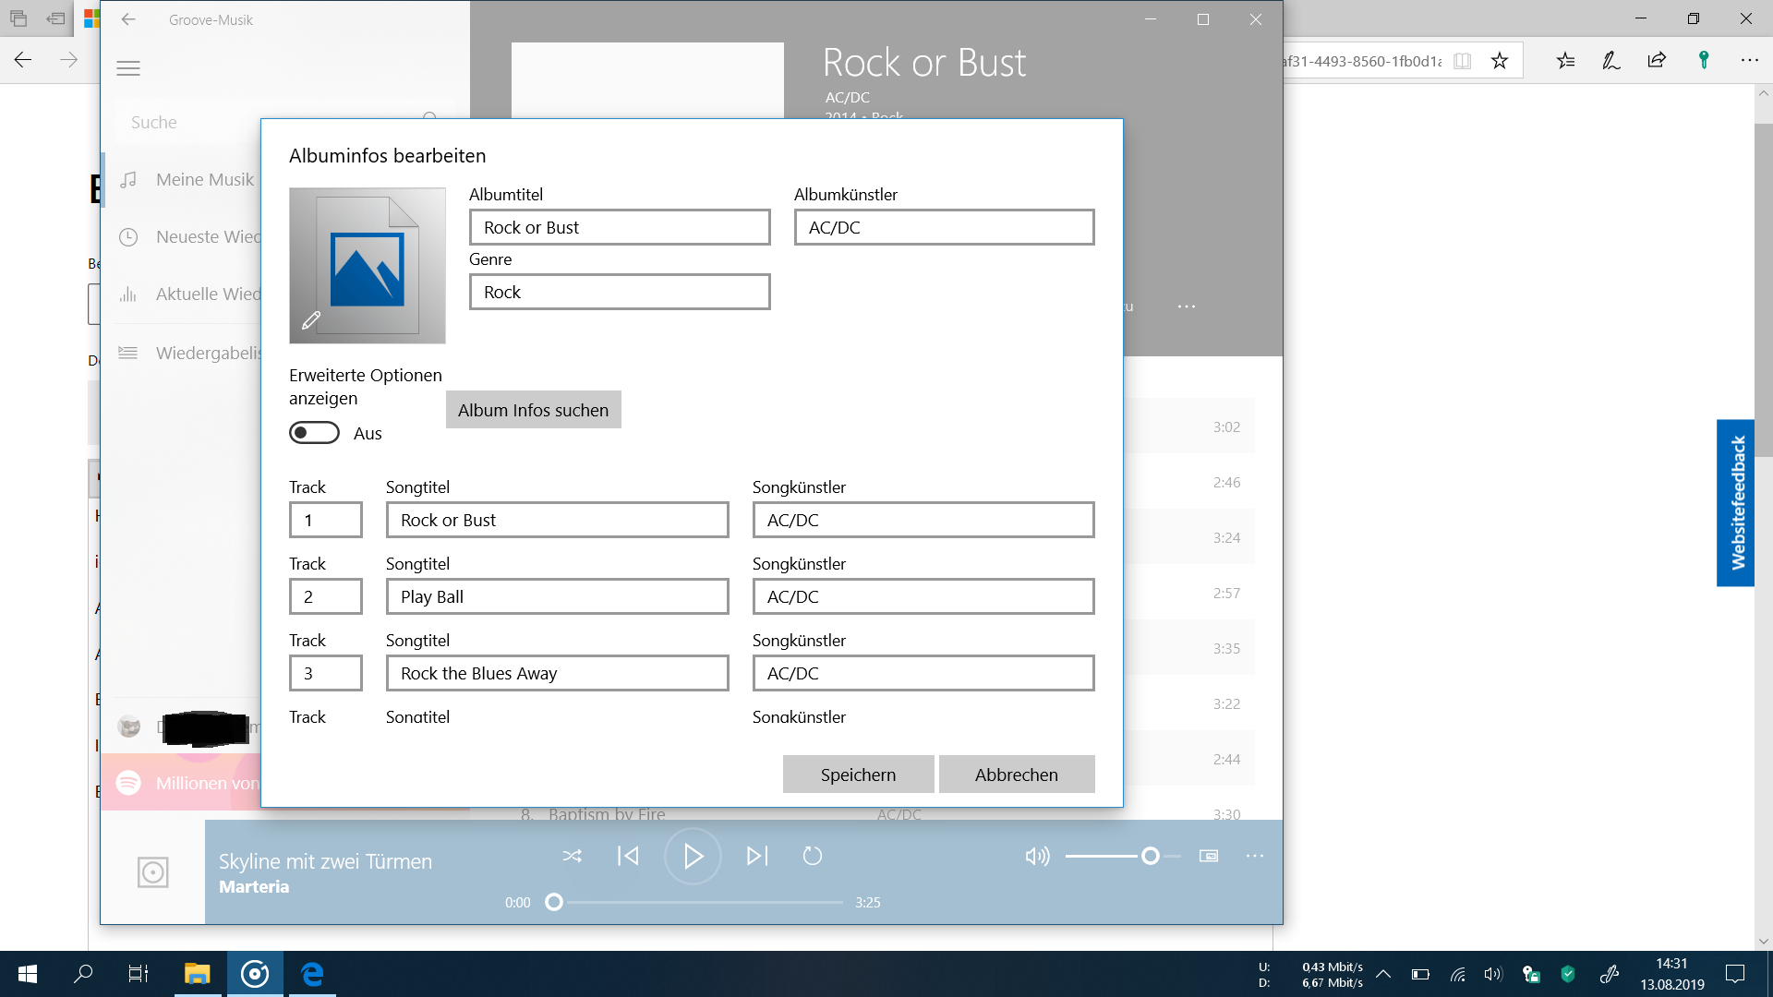1773x997 pixels.
Task: Open the Edge tab preview icon
Action: [x=18, y=18]
